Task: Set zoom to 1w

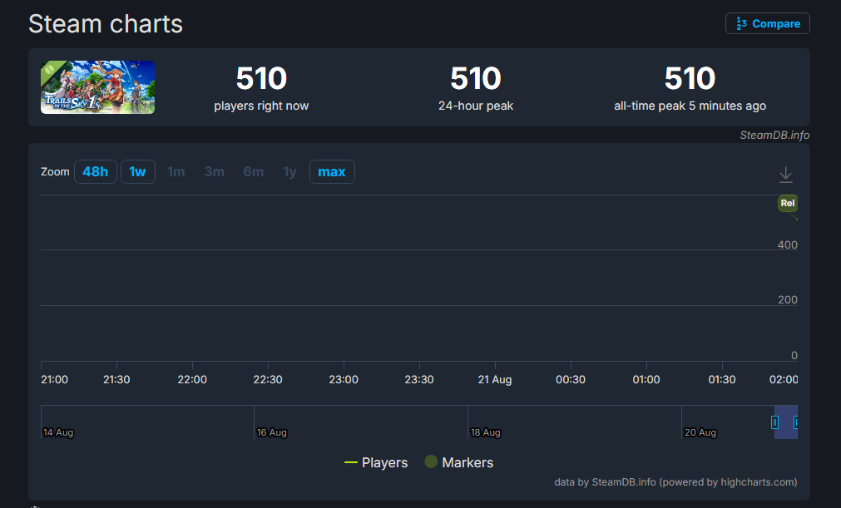Action: click(x=138, y=171)
